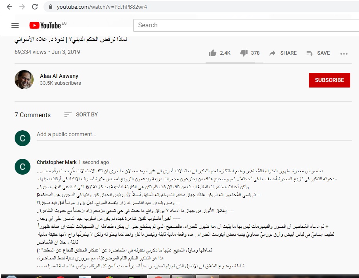The height and width of the screenshot is (278, 359).
Task: Save video to a playlist
Action: [x=318, y=53]
